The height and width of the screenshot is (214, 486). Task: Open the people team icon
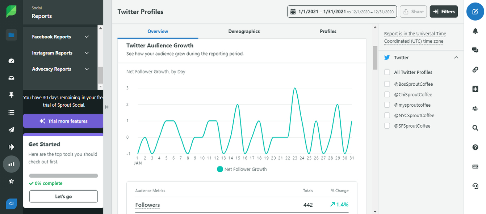tap(475, 108)
